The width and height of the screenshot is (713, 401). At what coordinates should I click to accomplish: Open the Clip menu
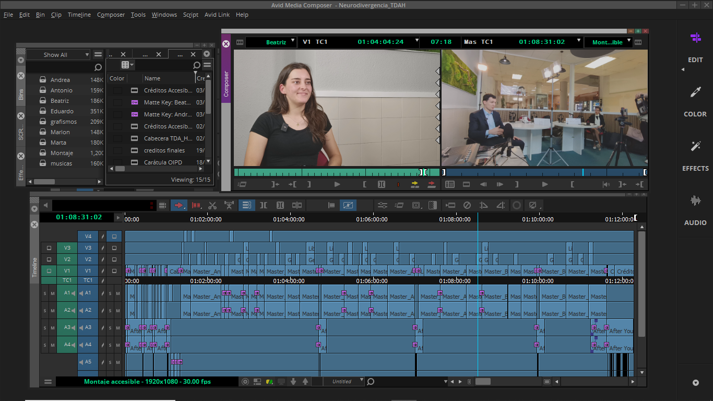(x=56, y=15)
